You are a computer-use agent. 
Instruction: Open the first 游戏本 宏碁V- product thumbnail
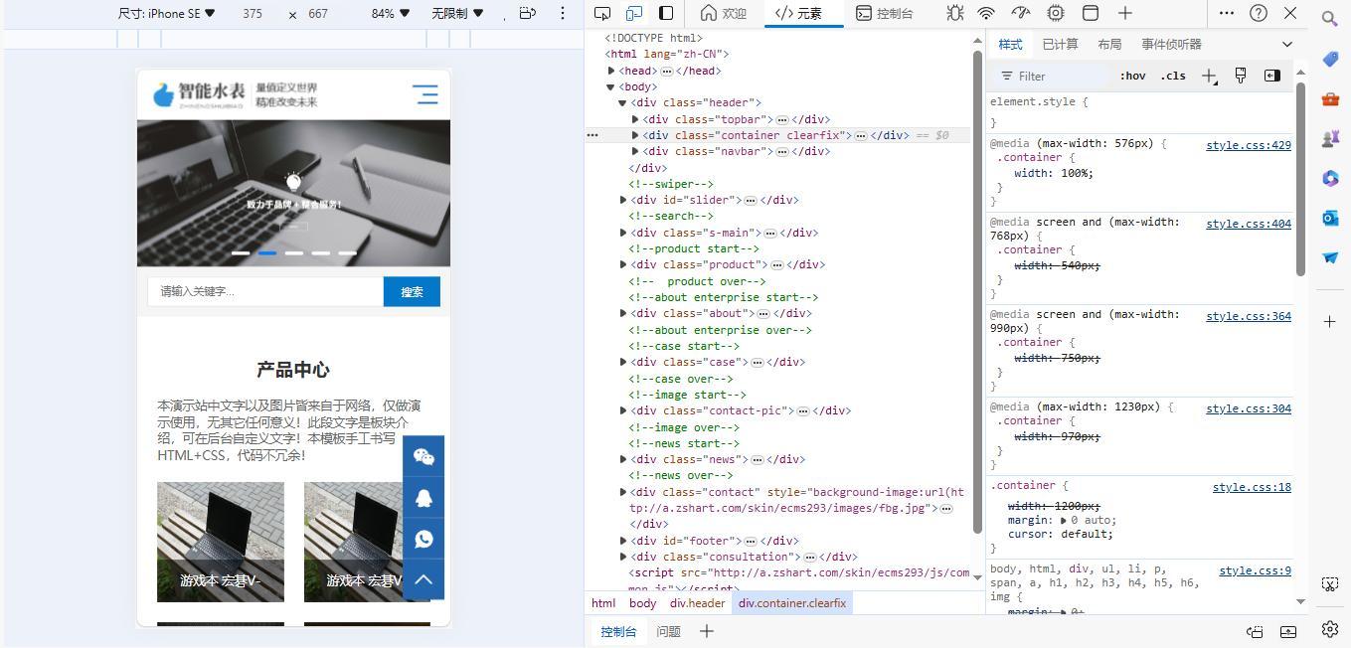[221, 542]
